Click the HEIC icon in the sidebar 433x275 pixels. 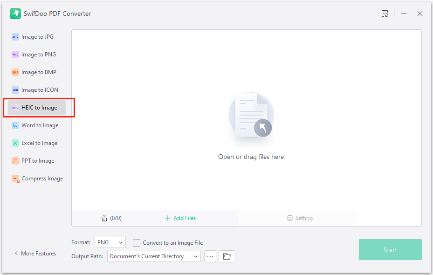pyautogui.click(x=15, y=108)
